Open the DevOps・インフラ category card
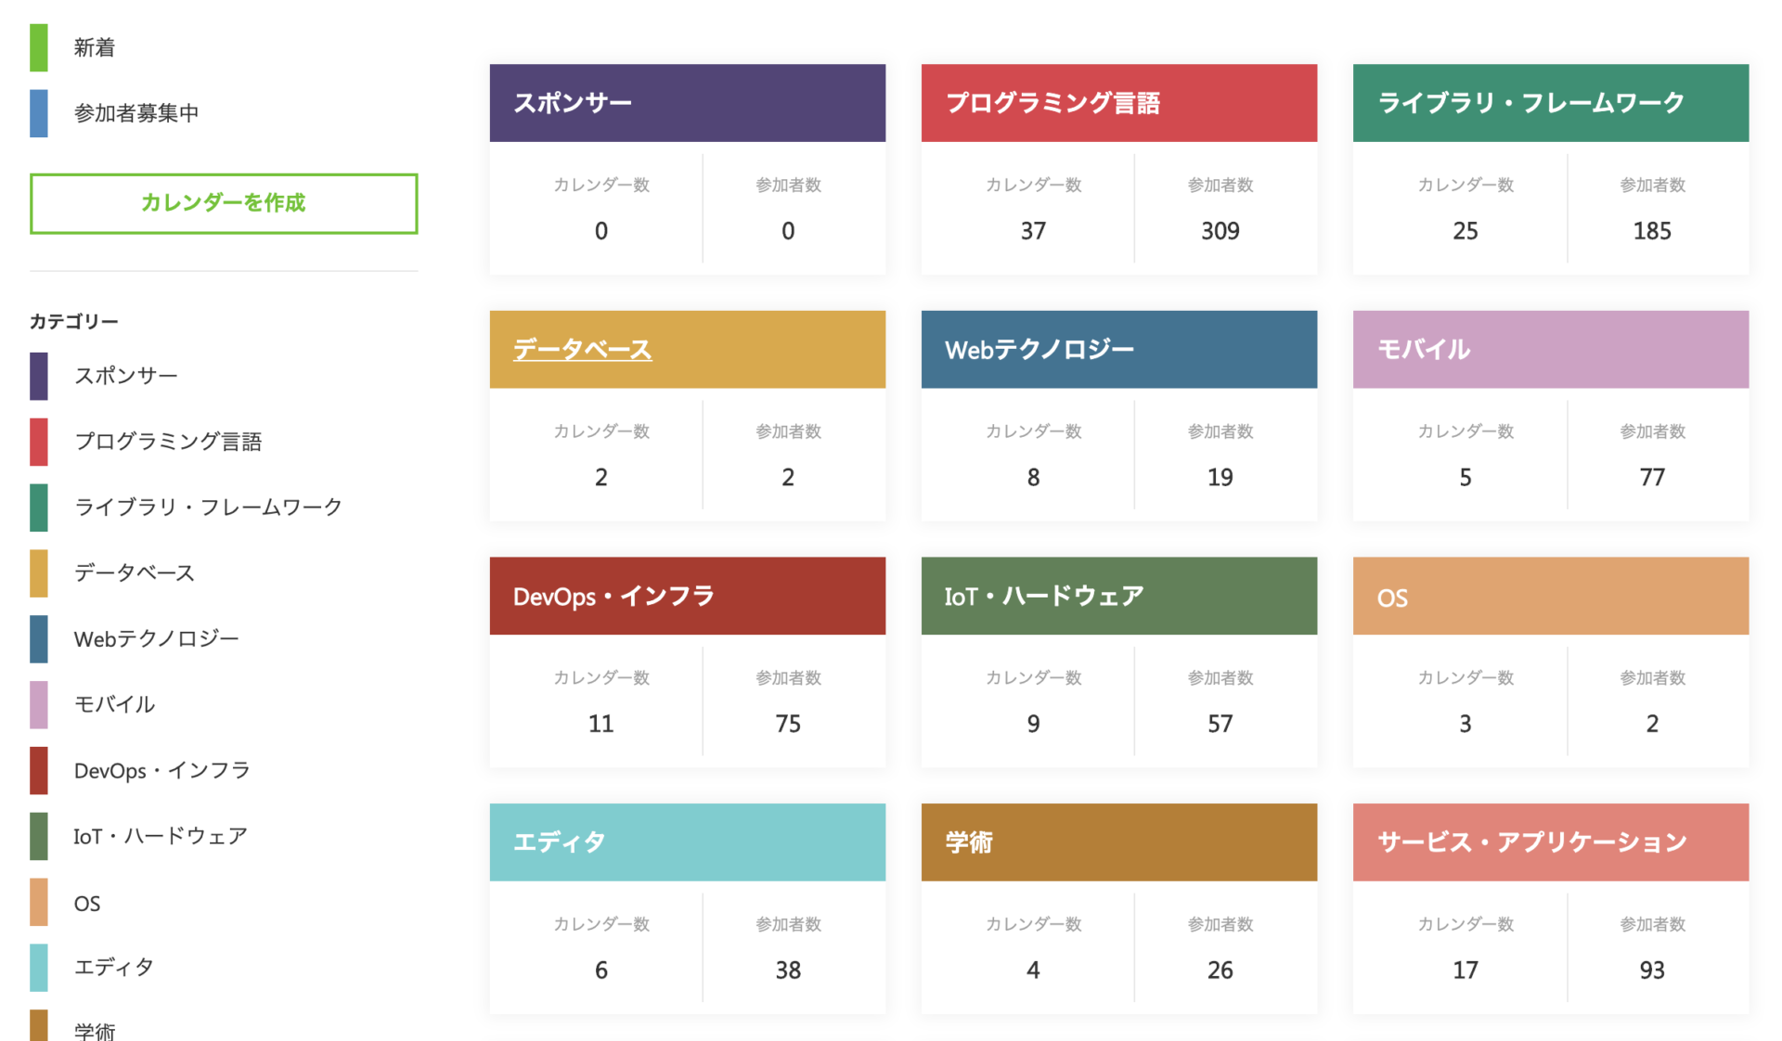 pos(687,596)
